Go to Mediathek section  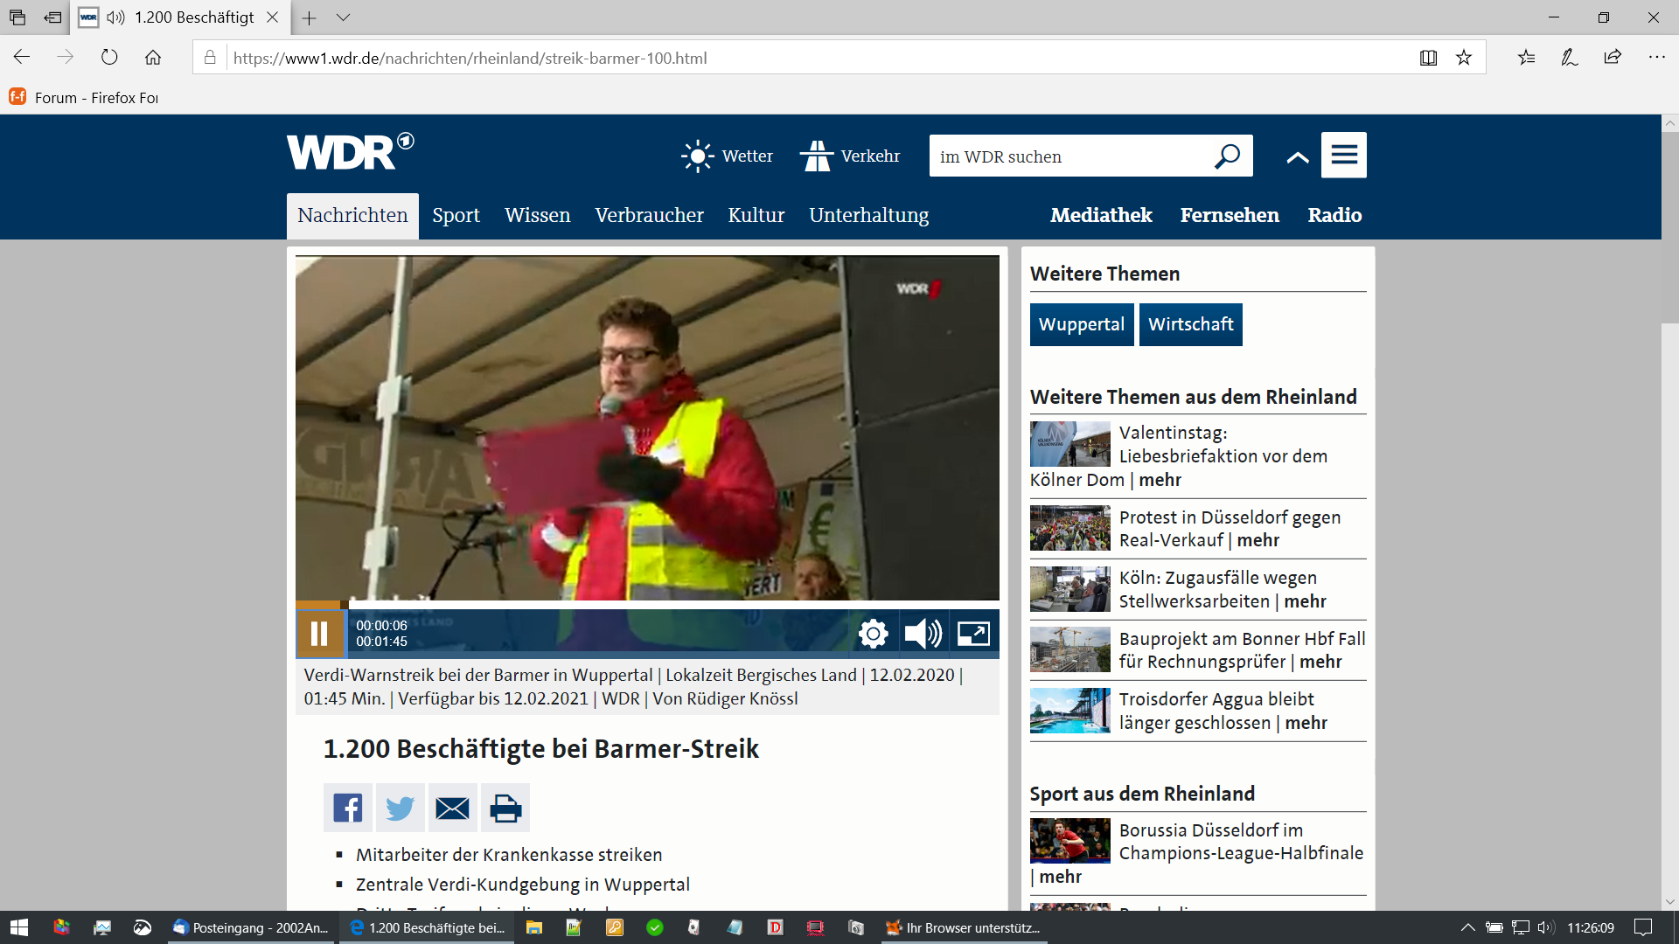click(x=1101, y=215)
